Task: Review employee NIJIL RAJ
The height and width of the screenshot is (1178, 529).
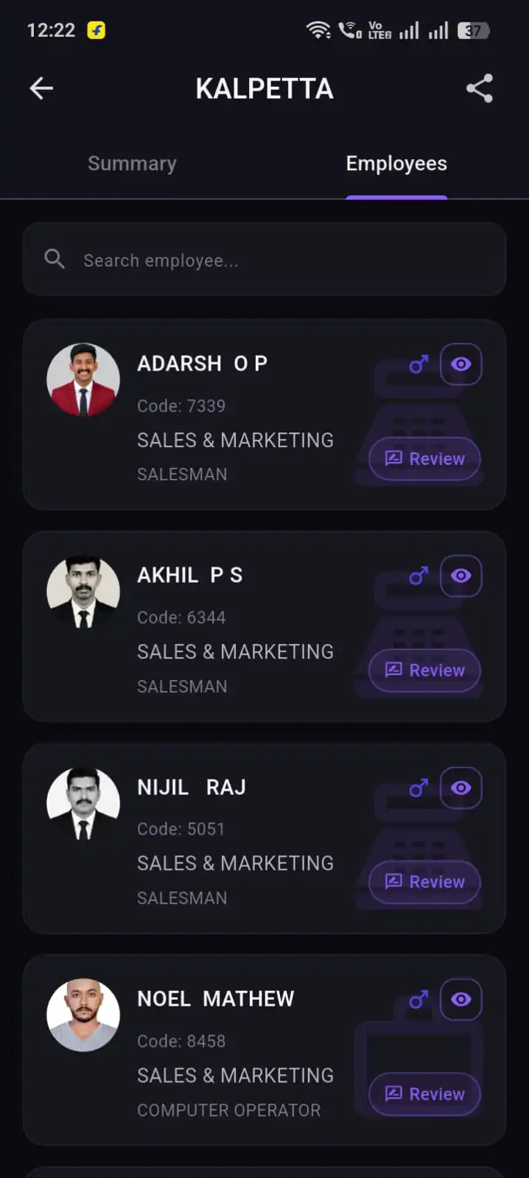Action: tap(425, 882)
